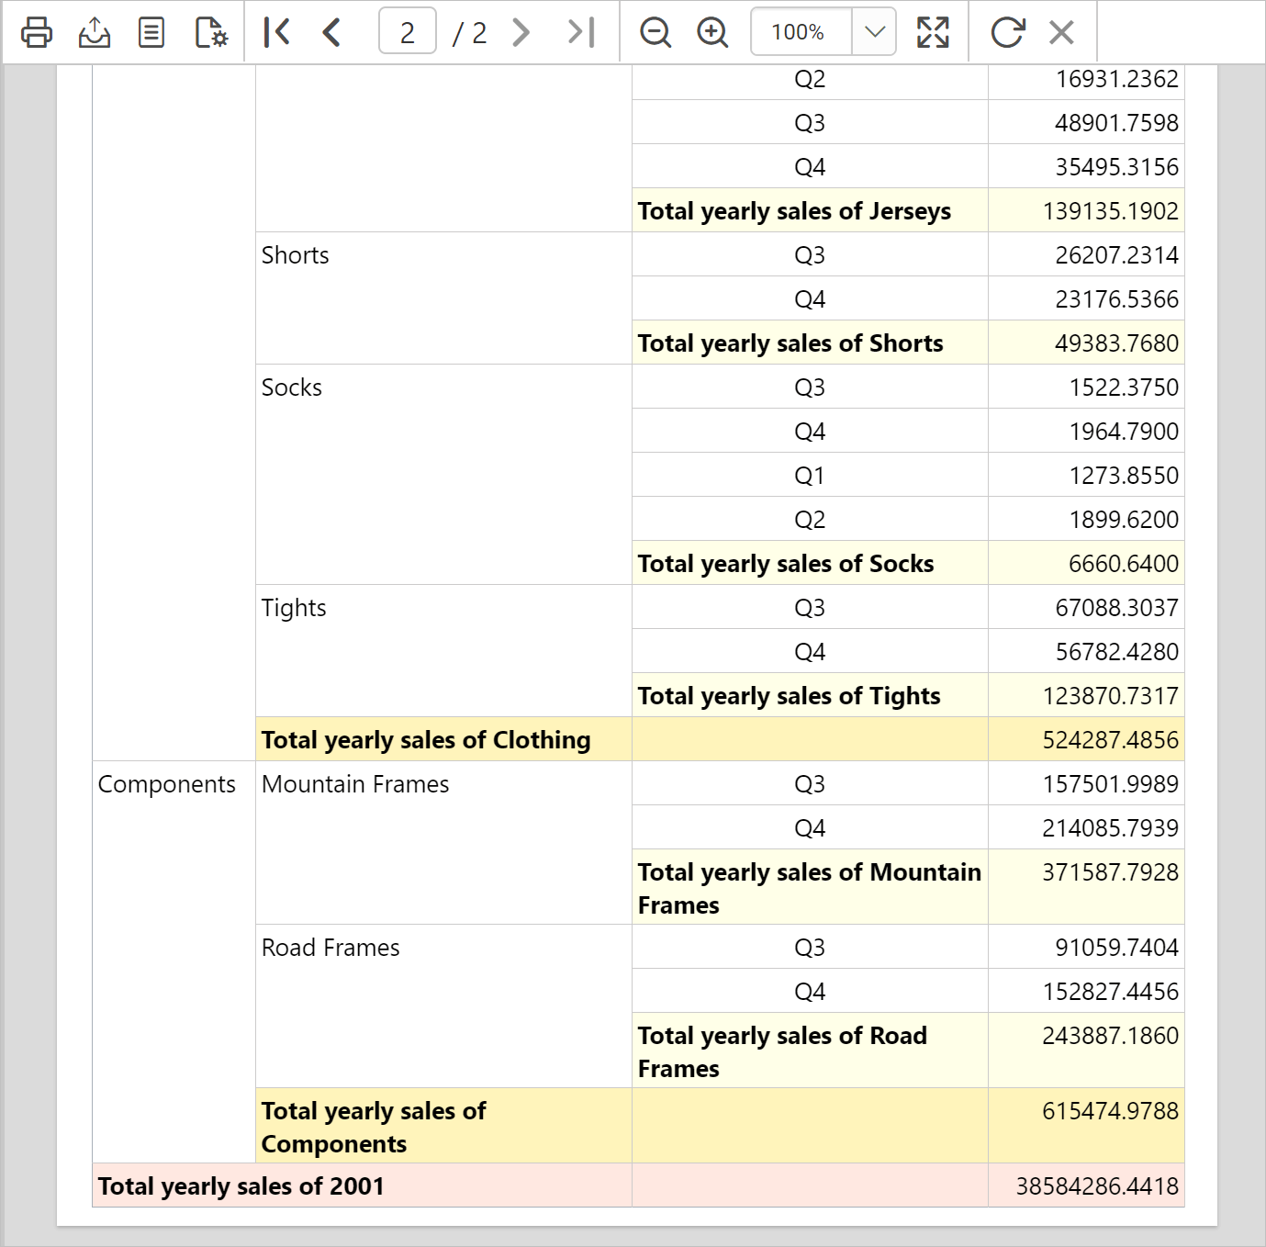Click value 1964.7900 for Socks Q4
Viewport: 1266px width, 1247px height.
[x=1087, y=431]
